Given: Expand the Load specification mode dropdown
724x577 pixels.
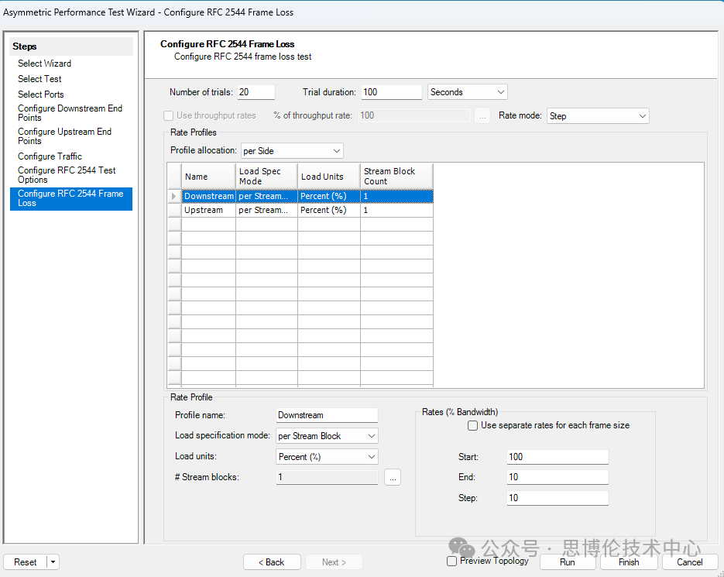Looking at the screenshot, I should 327,436.
